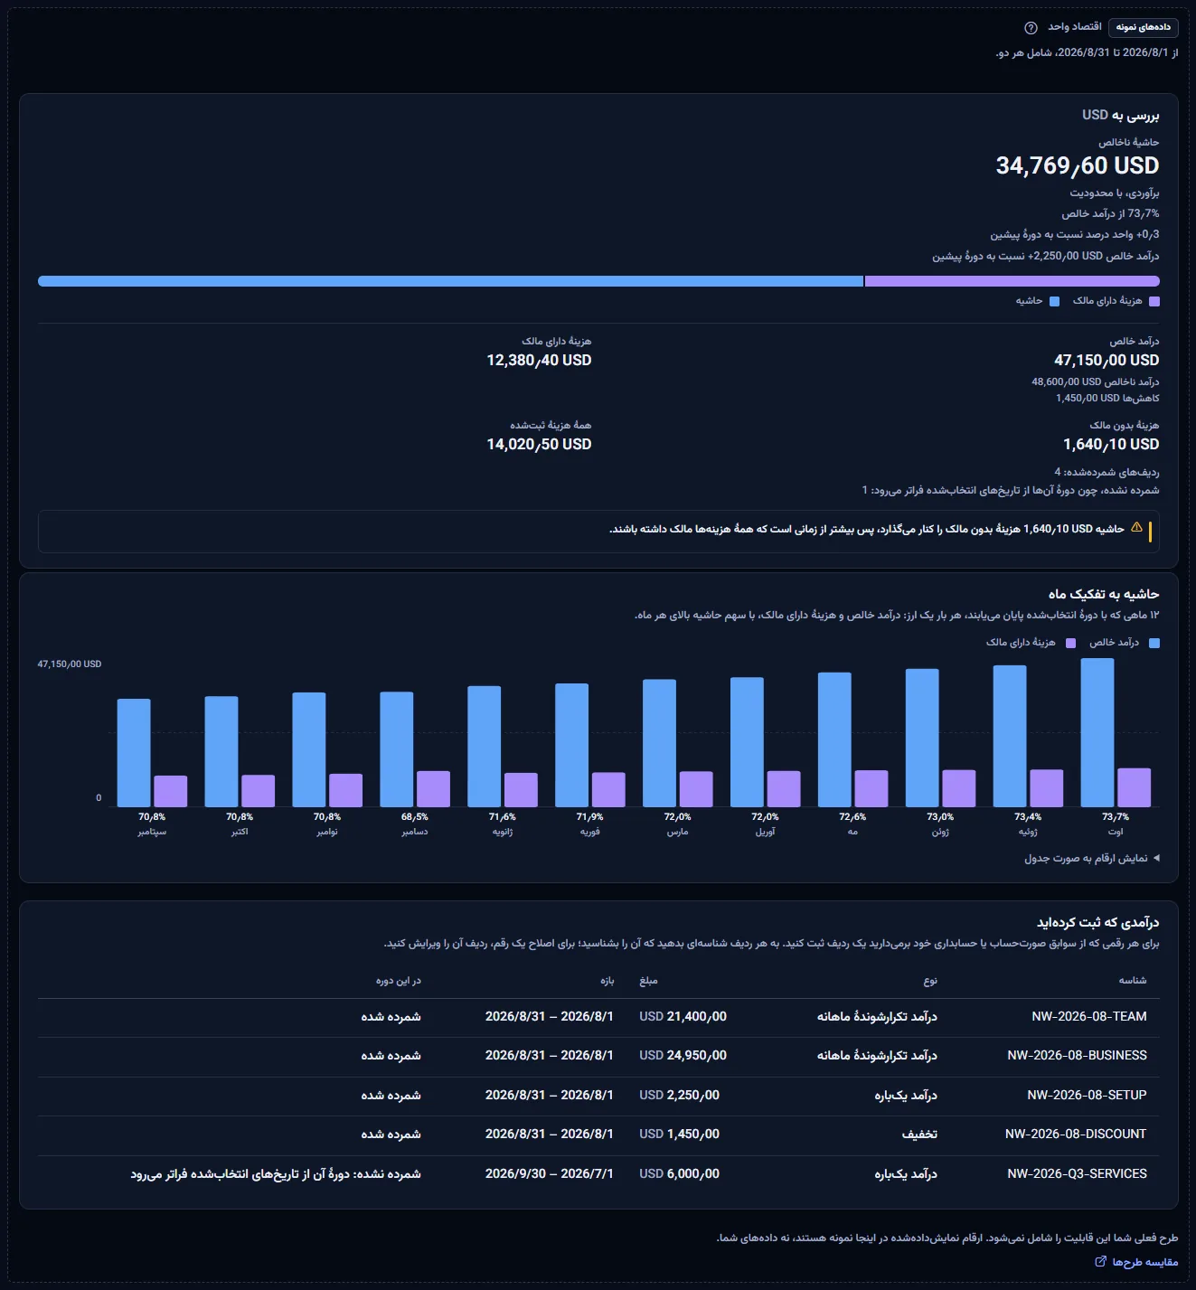Screen dimensions: 1196x1290
Task: Select the "NW-2026-Q3-SERVICES" identifier cell
Action: point(1077,1174)
